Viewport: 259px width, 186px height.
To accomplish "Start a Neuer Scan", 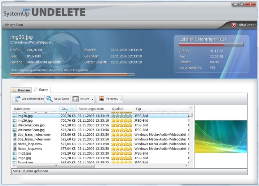I will (x=14, y=25).
